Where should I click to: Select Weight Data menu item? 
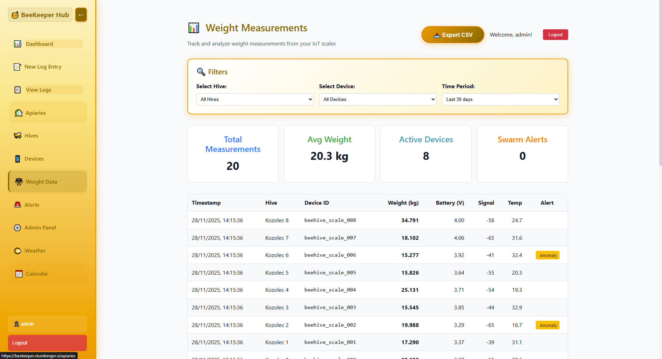(x=48, y=182)
